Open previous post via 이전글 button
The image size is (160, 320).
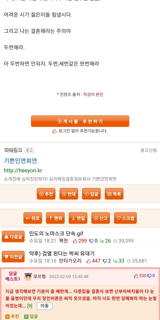pyautogui.click(x=13, y=257)
